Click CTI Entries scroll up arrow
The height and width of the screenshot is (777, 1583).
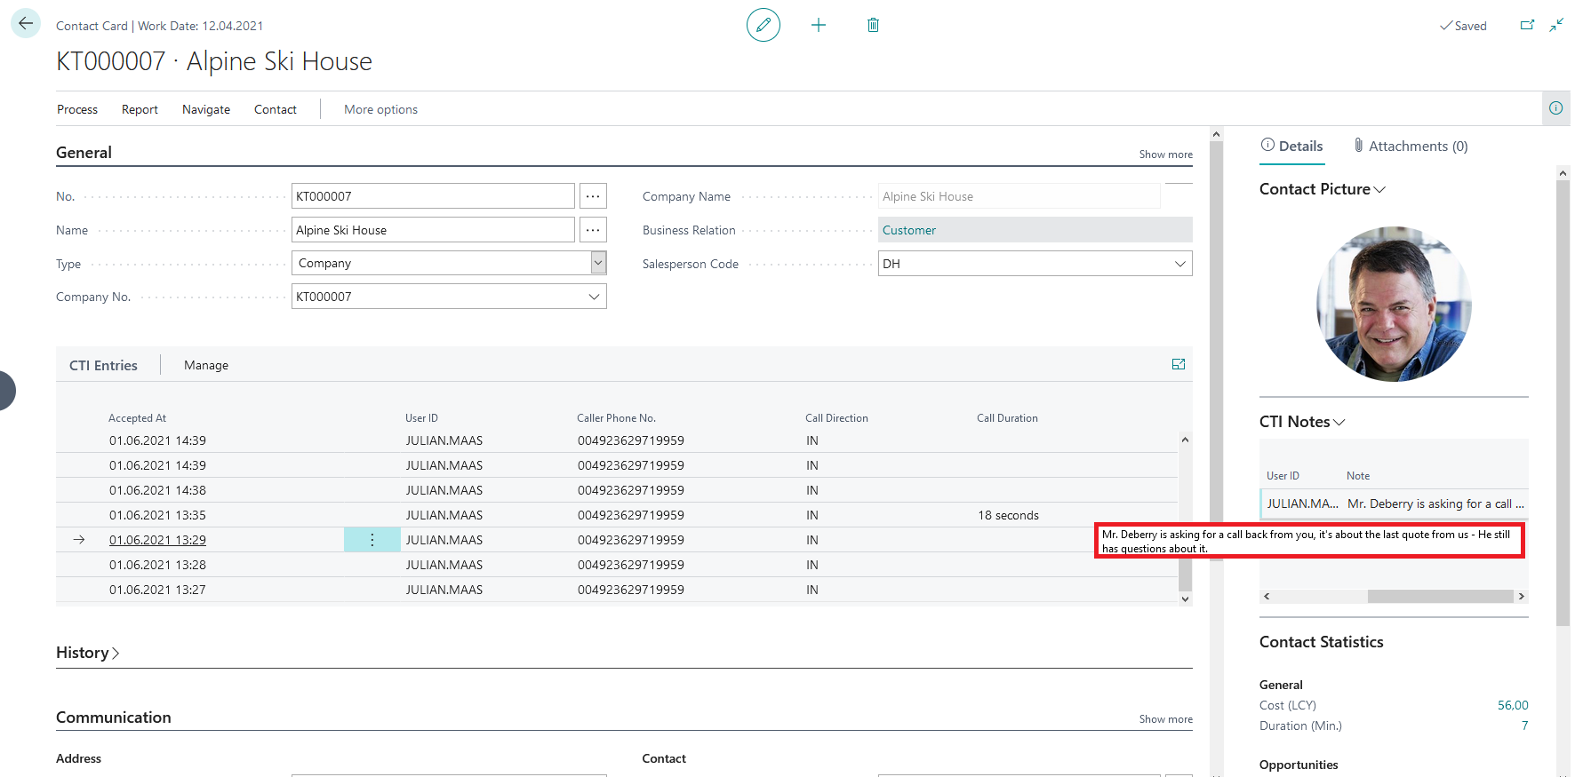point(1185,440)
